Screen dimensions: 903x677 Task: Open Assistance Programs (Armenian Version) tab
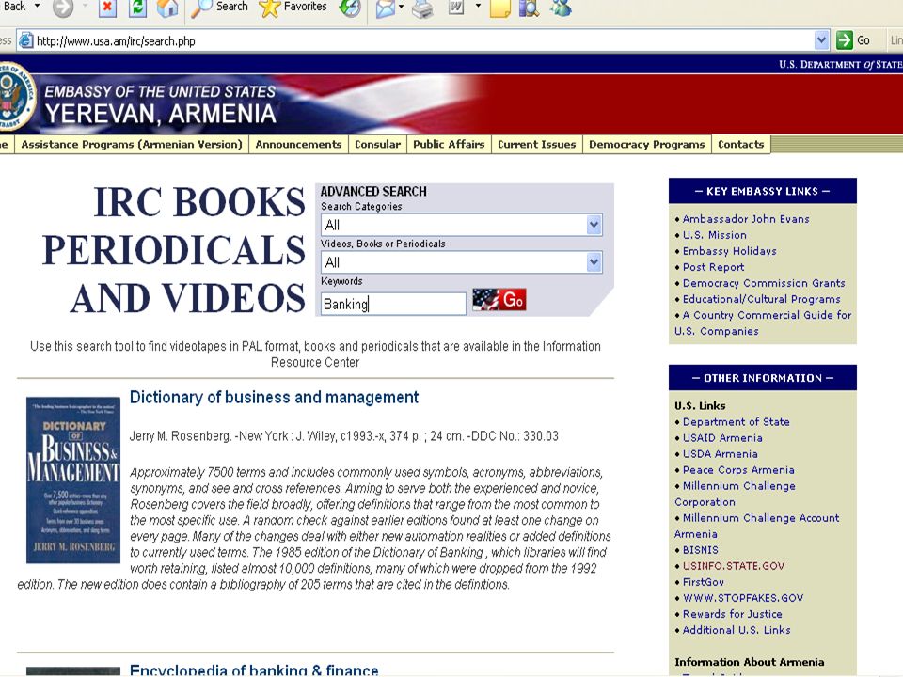tap(132, 145)
